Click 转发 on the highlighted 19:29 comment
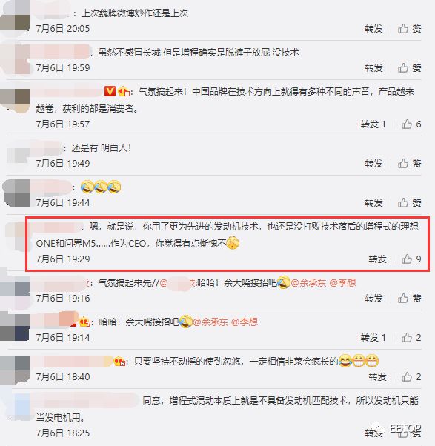 click(377, 259)
